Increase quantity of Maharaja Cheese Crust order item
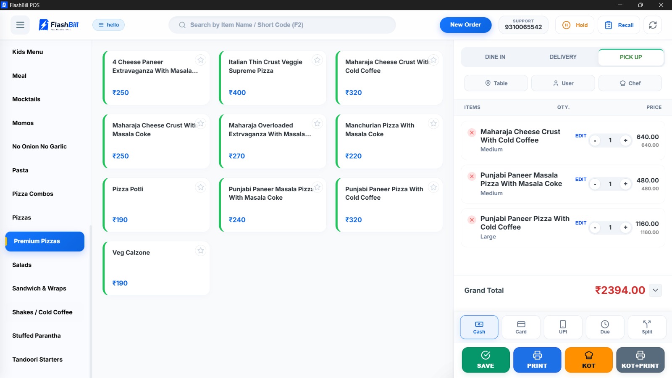Screen dimensions: 672x378 coord(625,140)
